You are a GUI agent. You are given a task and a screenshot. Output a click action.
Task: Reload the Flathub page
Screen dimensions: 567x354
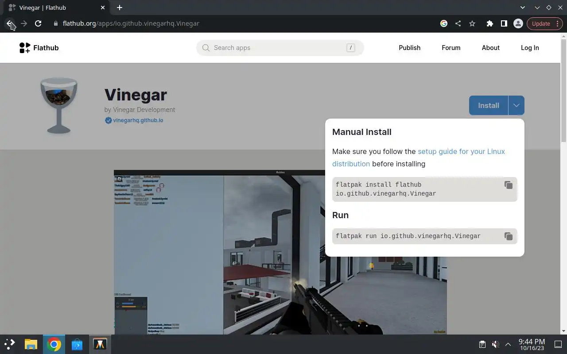pyautogui.click(x=38, y=23)
